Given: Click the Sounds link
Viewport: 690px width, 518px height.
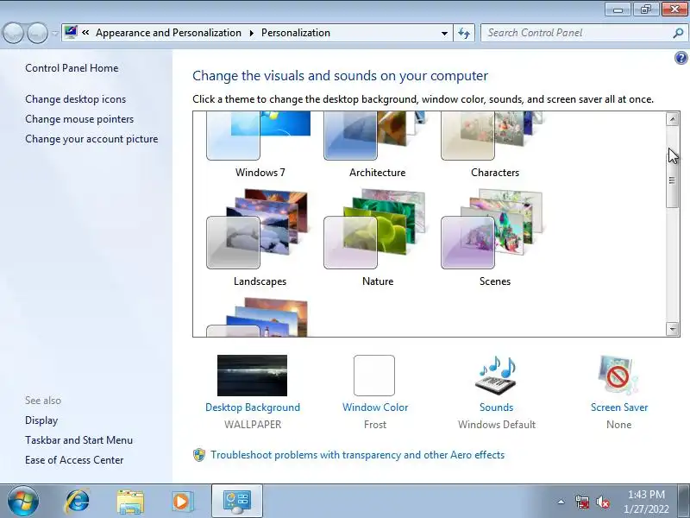Looking at the screenshot, I should tap(497, 407).
